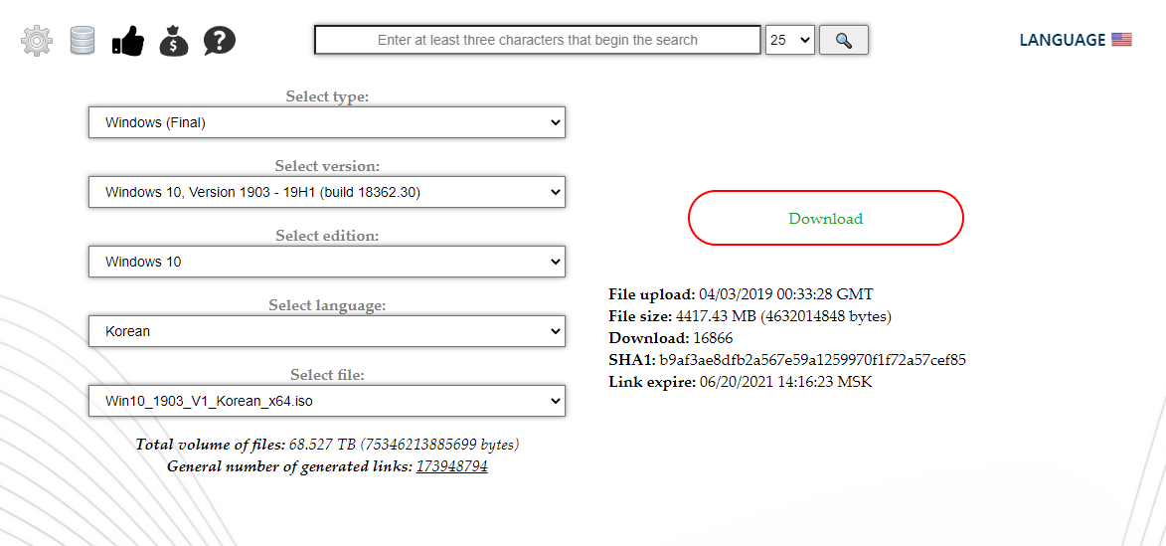Click the SHA1 hash value text
1166x546 pixels.
[x=812, y=360]
